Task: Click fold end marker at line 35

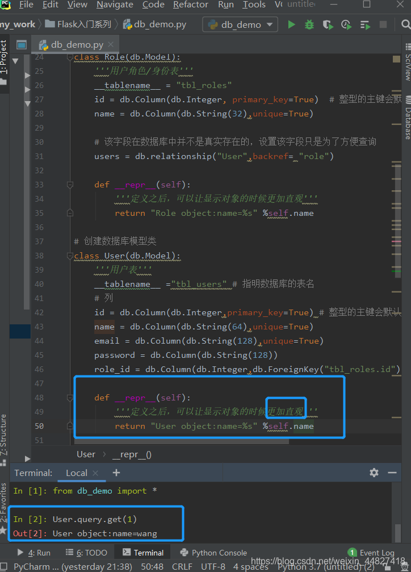Action: [x=70, y=213]
